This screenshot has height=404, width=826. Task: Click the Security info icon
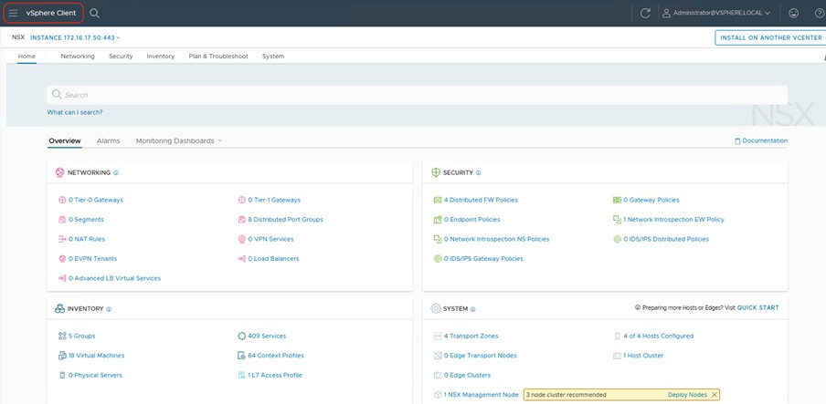[479, 172]
